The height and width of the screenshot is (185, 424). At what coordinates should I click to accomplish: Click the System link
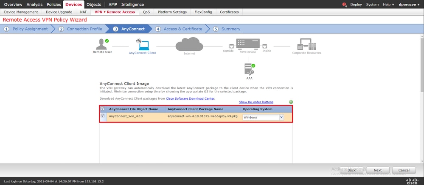[x=372, y=5]
